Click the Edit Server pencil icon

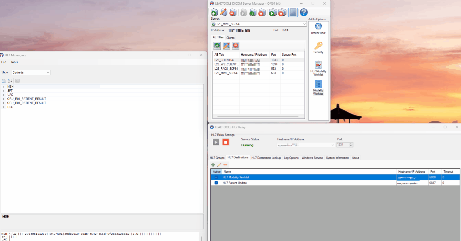[x=224, y=12]
